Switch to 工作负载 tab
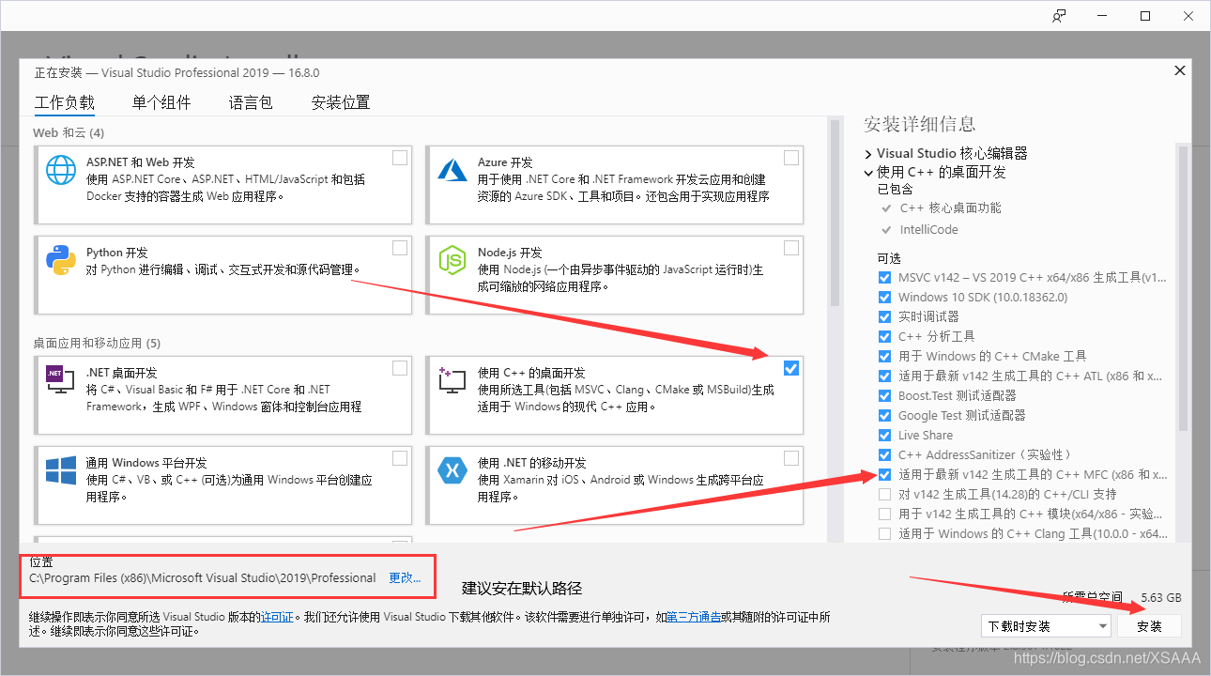Viewport: 1211px width, 676px height. (65, 103)
